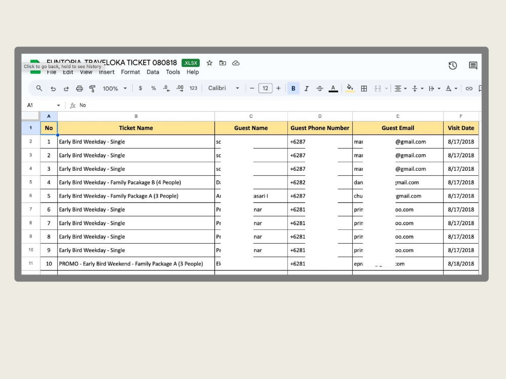Increase font size with plus button
The image size is (506, 379).
pos(278,88)
